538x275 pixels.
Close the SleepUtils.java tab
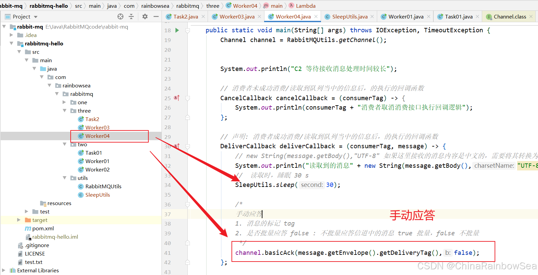tap(372, 16)
